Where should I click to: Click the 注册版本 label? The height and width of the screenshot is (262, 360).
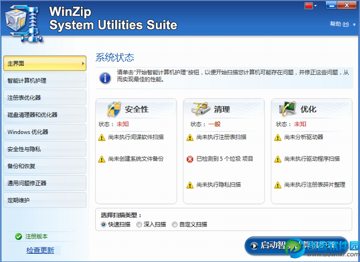37,237
